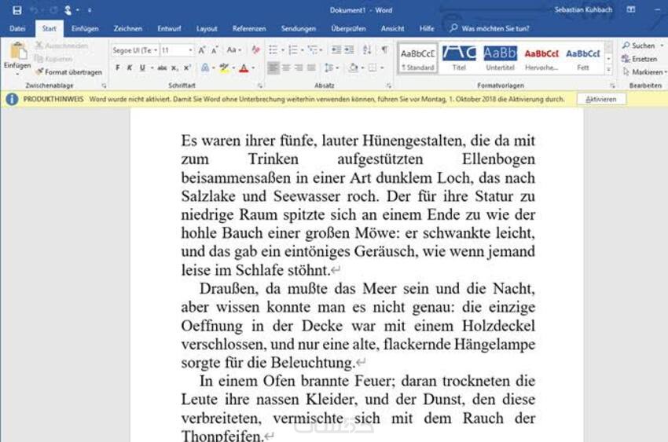The image size is (668, 442).
Task: Click the numbered list icon
Action: (293, 50)
